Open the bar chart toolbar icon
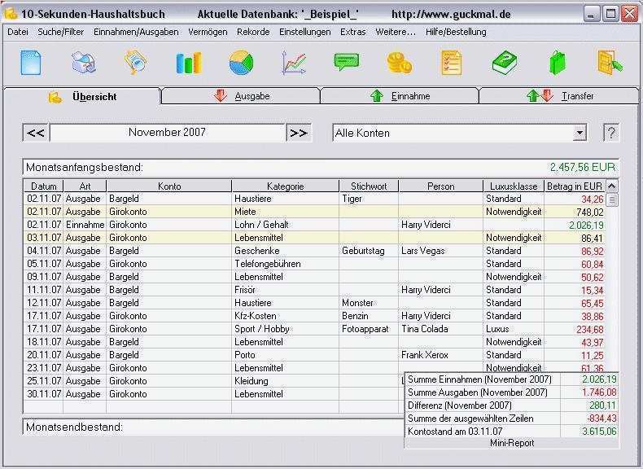The width and height of the screenshot is (643, 469). (189, 63)
